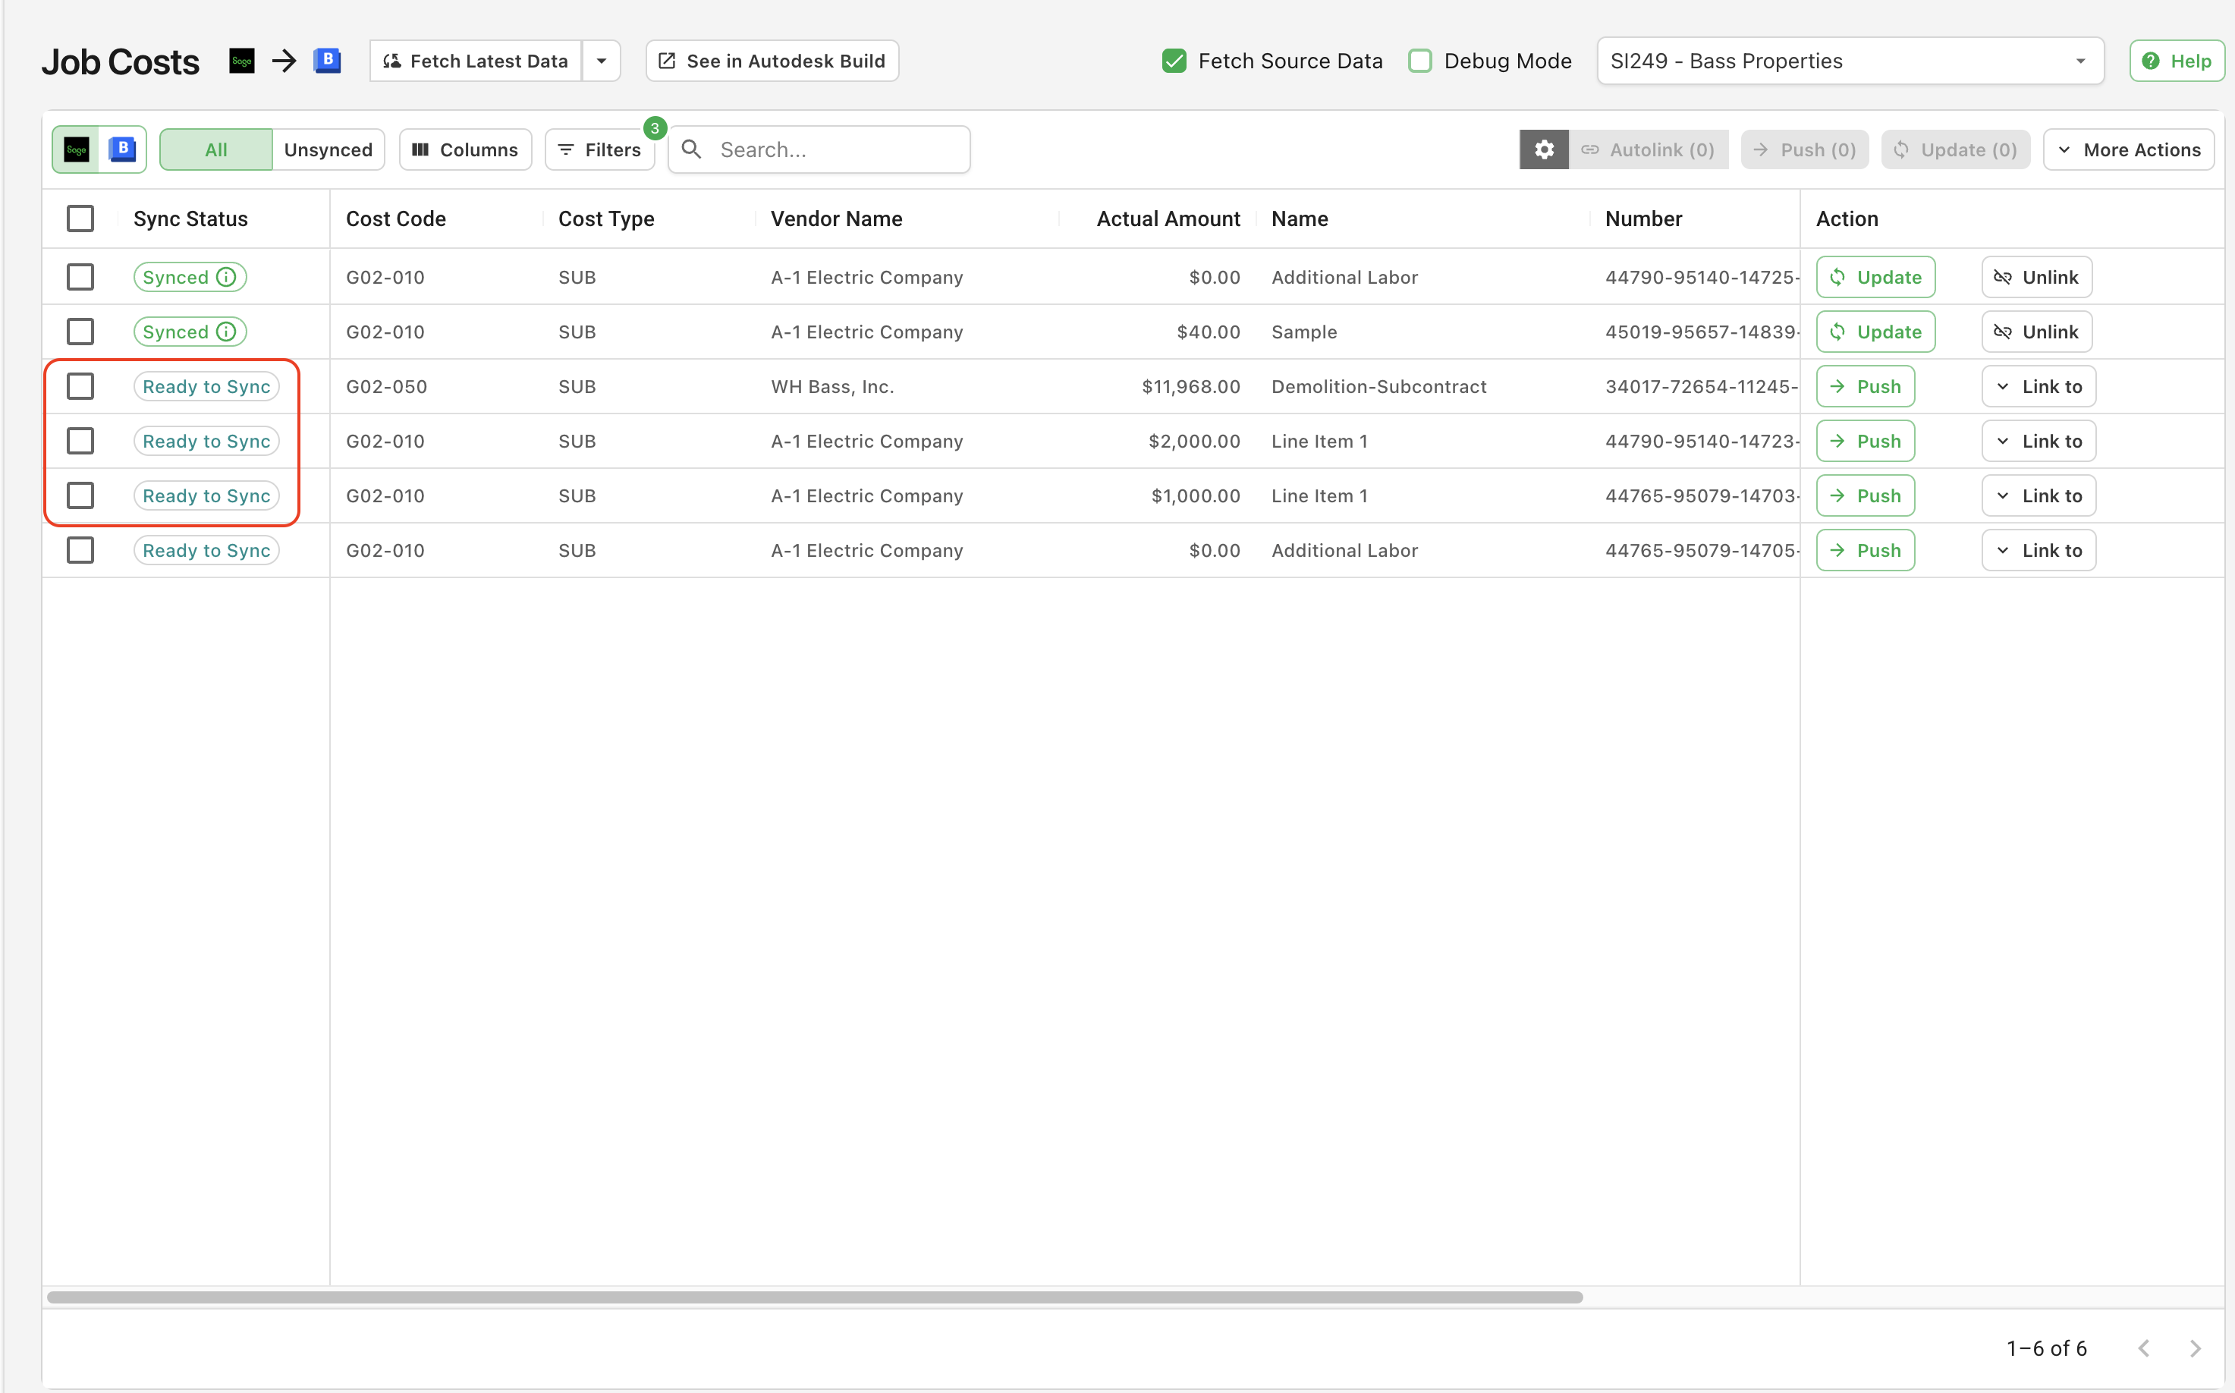Go to next page arrow
The image size is (2235, 1393).
pyautogui.click(x=2195, y=1347)
